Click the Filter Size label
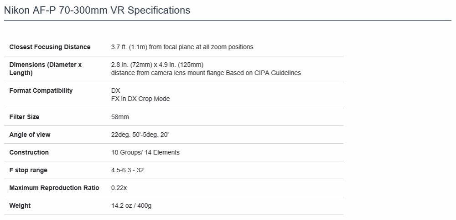Image resolution: width=456 pixels, height=220 pixels. pyautogui.click(x=24, y=117)
